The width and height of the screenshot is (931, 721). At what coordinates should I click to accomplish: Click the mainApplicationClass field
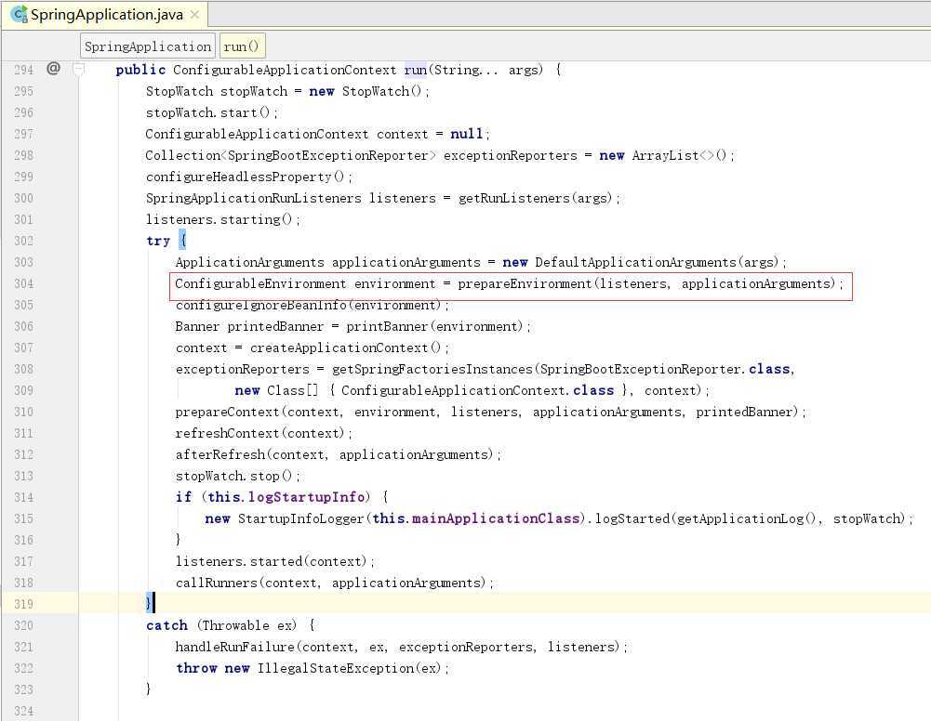point(496,518)
